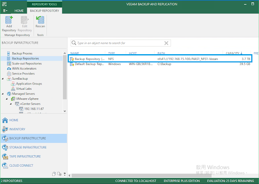Collapse the VMware vSphere arrow
The image size is (259, 184).
pyautogui.click(x=7, y=99)
